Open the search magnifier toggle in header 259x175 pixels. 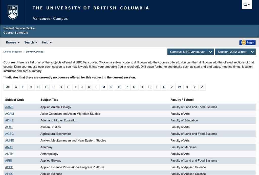tap(247, 5)
